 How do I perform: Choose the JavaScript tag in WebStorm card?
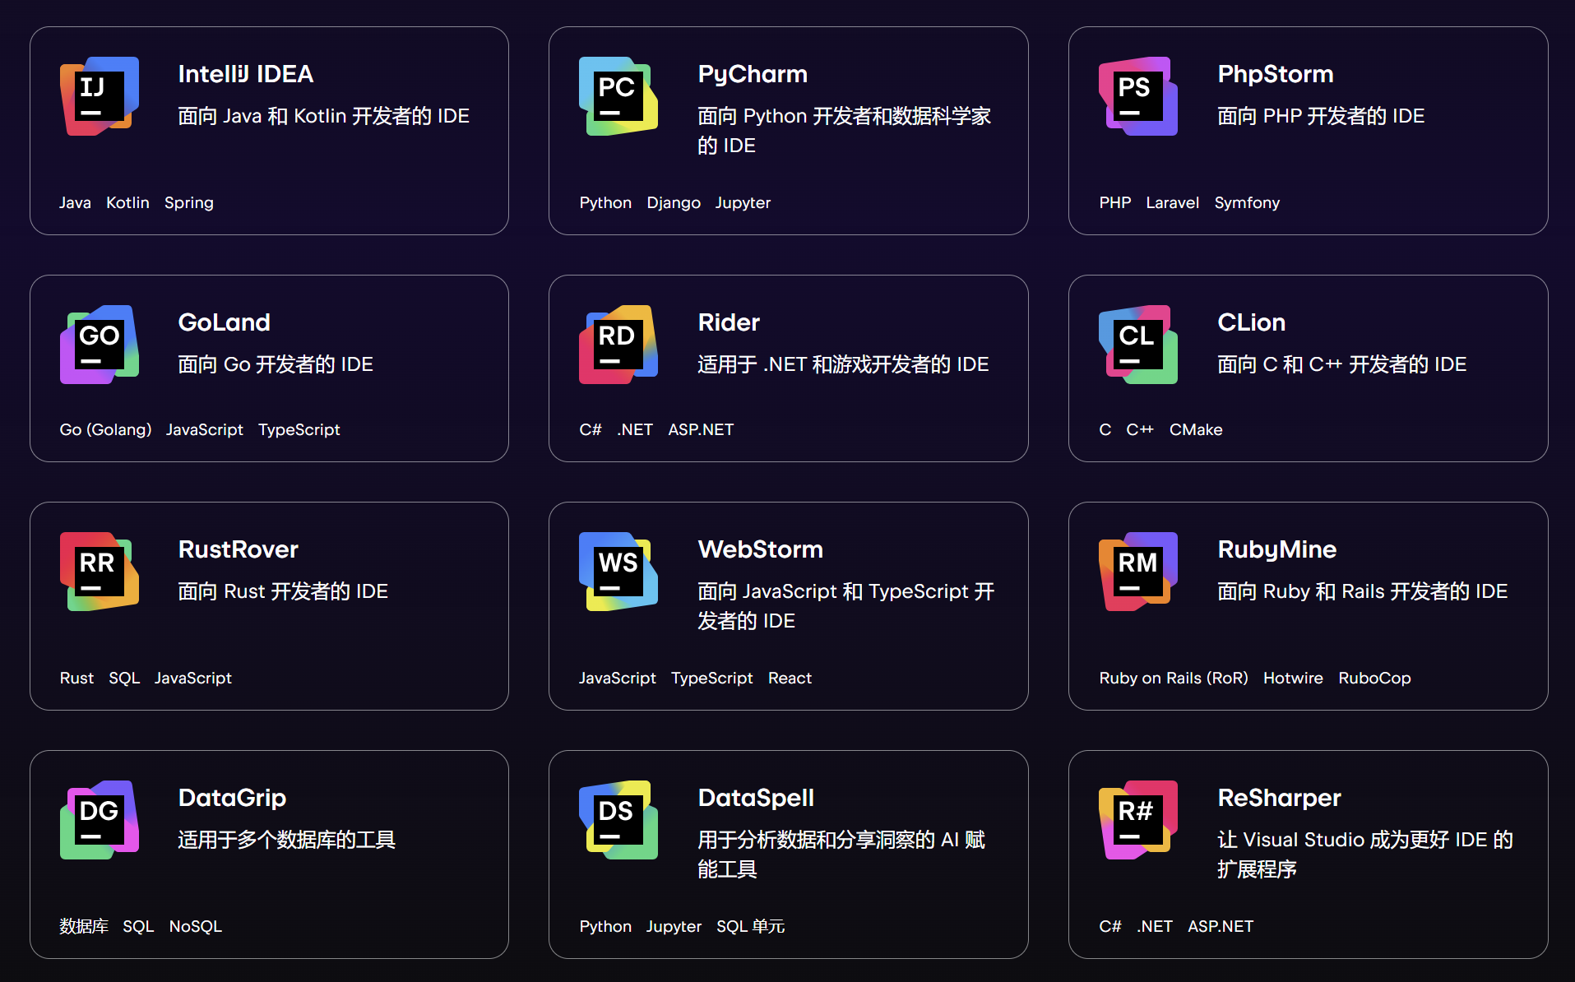pos(618,679)
